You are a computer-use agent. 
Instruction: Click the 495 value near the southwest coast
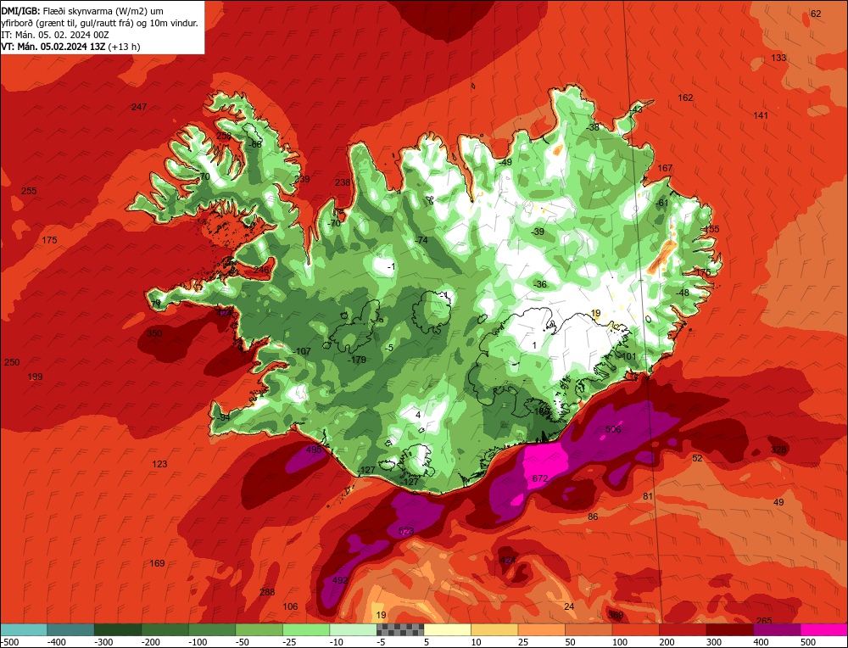[x=314, y=450]
